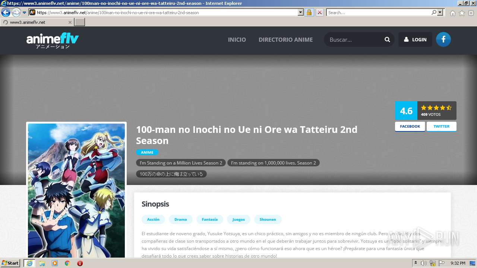Viewport: 477px width, 268px height.
Task: Open recent pages dropdown next to forward button
Action: coord(25,13)
